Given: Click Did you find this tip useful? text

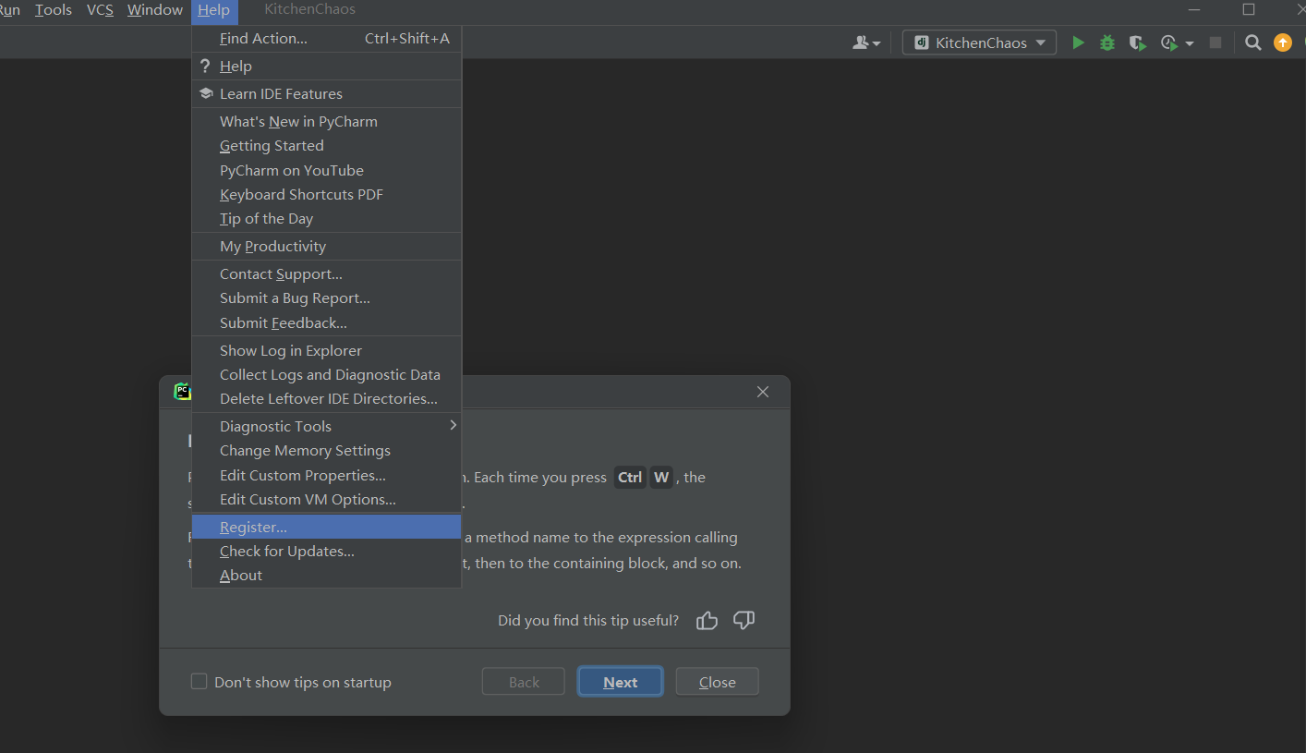Looking at the screenshot, I should [588, 621].
